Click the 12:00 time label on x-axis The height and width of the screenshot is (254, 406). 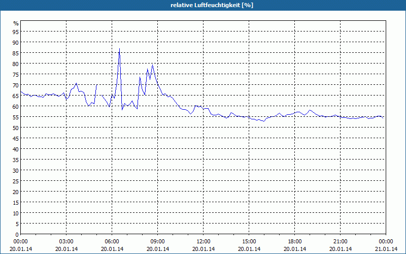tap(204, 242)
